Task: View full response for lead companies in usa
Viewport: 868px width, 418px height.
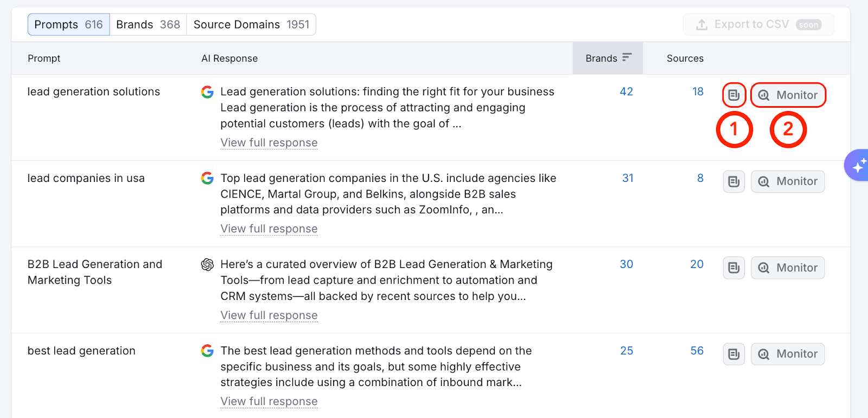Action: pyautogui.click(x=269, y=229)
